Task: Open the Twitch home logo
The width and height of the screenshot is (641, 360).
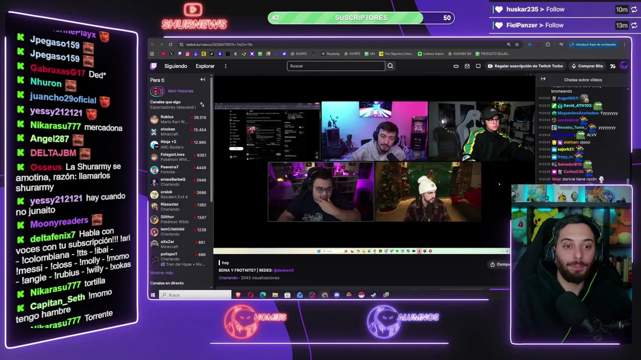Action: coord(154,66)
